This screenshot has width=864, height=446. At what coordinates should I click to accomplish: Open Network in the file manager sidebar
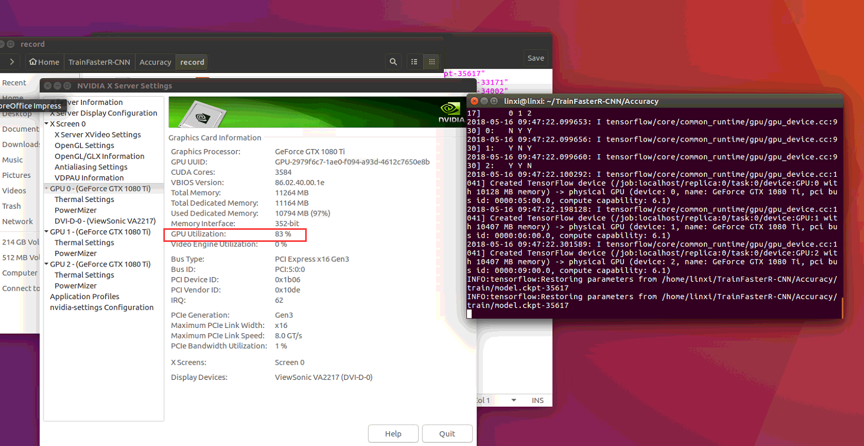(x=17, y=221)
